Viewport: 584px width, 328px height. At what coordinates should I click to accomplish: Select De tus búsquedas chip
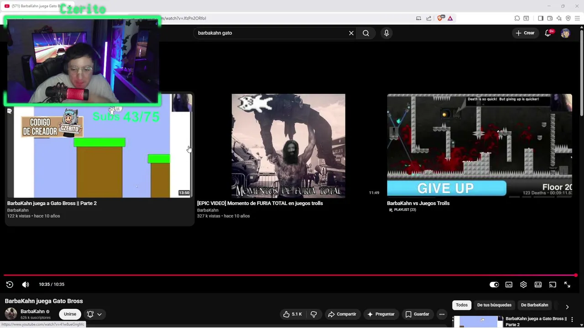[494, 305]
